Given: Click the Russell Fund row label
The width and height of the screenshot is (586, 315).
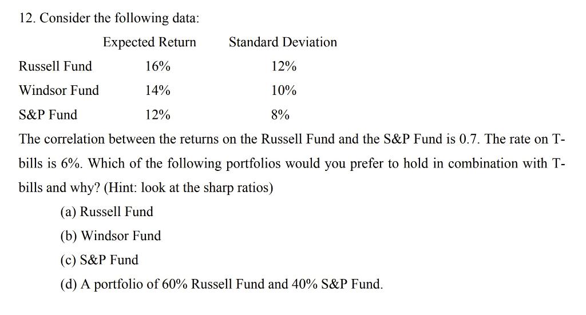Looking at the screenshot, I should (x=56, y=66).
